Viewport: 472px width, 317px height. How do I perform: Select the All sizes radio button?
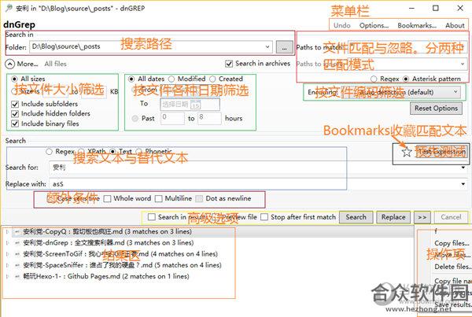pos(14,79)
